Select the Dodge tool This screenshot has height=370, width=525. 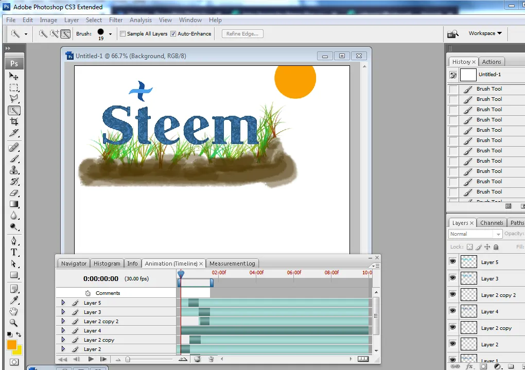(14, 227)
